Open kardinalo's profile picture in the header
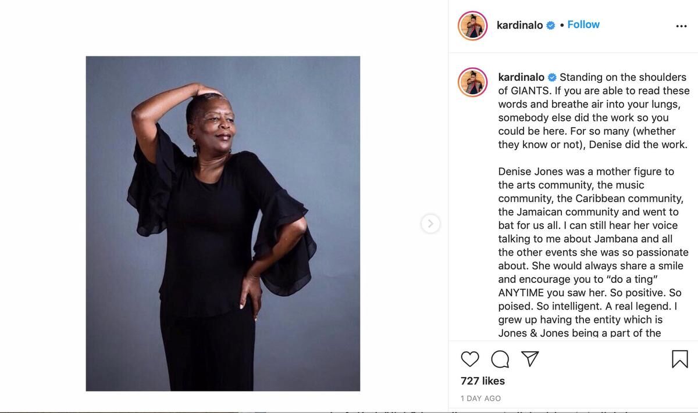 pyautogui.click(x=472, y=26)
